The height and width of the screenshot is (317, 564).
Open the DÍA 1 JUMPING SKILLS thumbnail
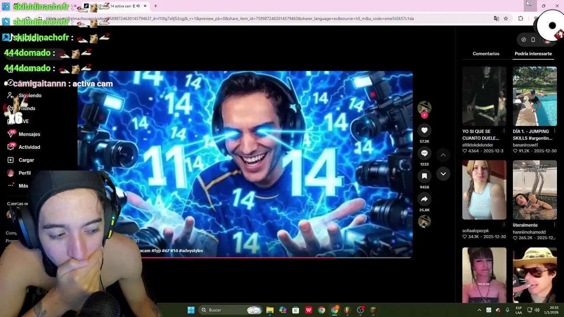pyautogui.click(x=535, y=96)
